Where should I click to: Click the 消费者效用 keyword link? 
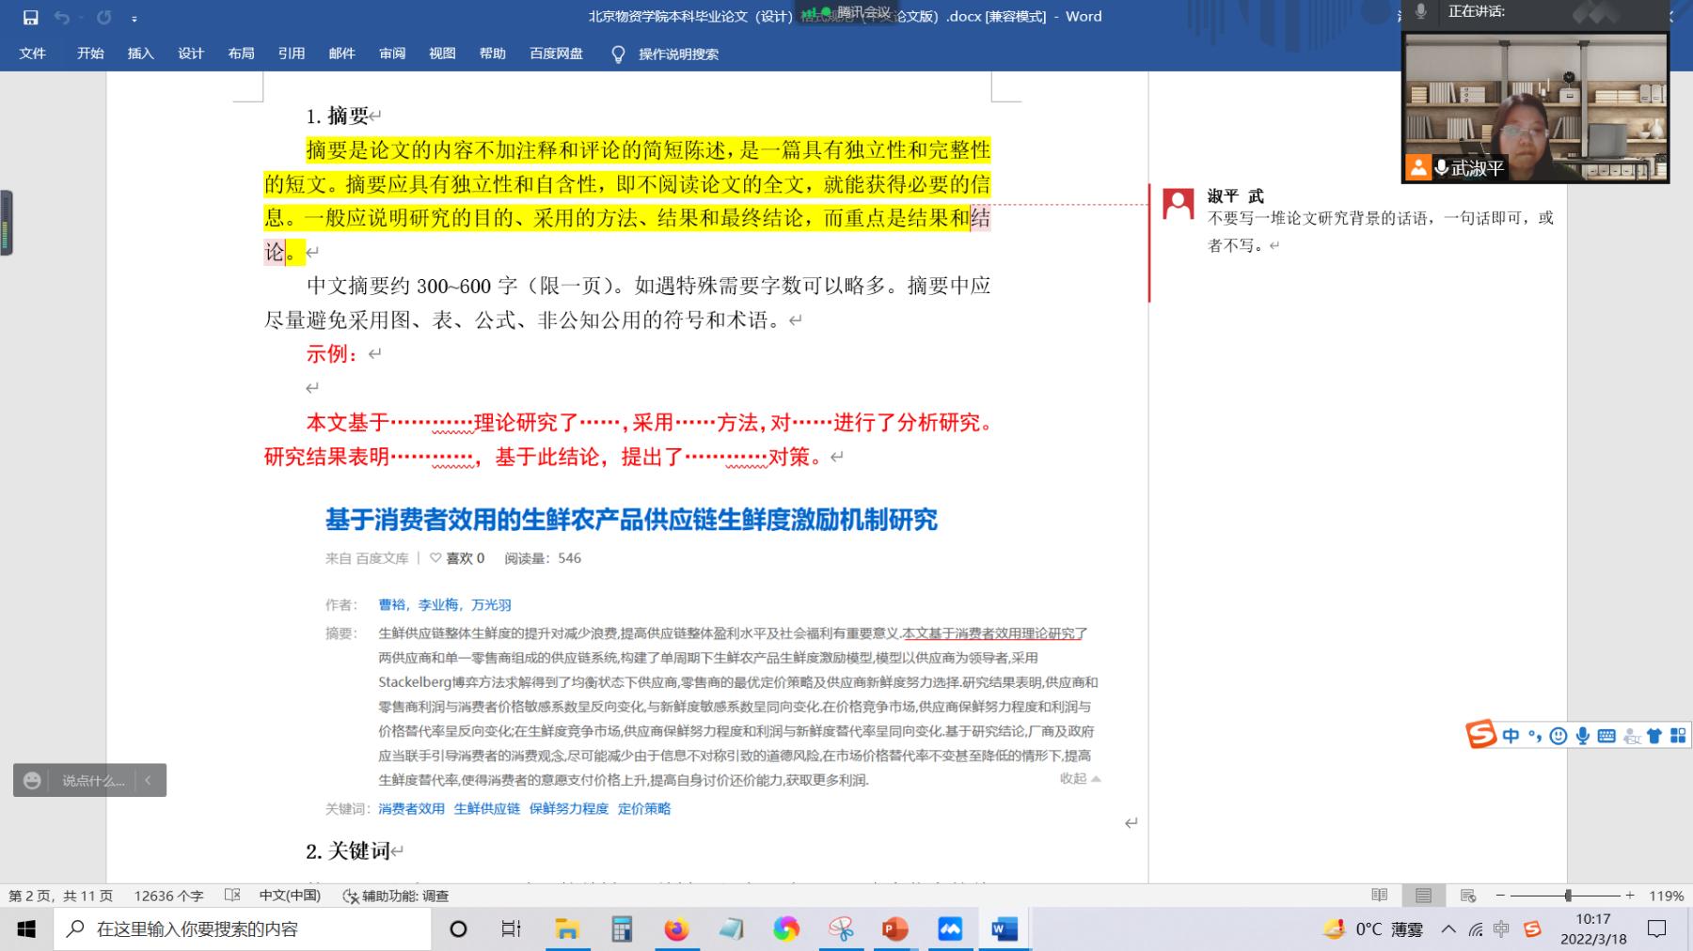411,808
